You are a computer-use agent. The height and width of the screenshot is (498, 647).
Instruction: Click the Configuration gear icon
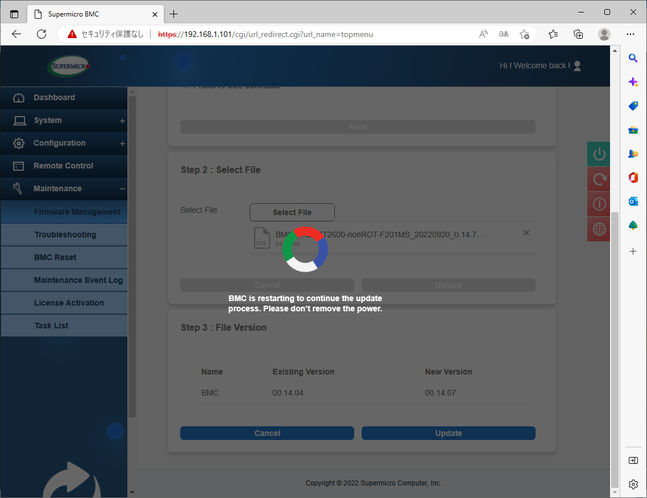[x=19, y=143]
